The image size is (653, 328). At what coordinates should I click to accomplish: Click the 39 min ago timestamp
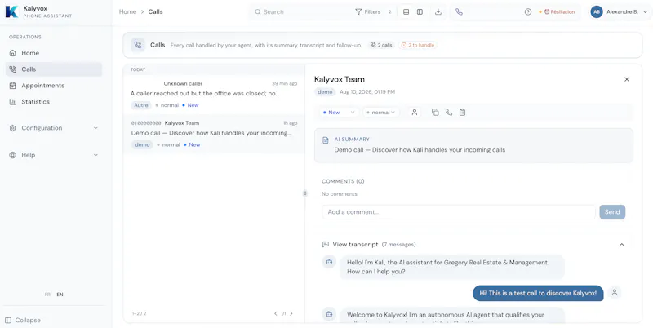(x=284, y=84)
